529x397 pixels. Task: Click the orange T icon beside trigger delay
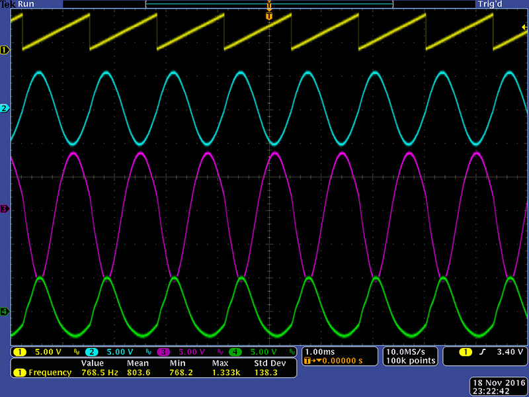307,361
